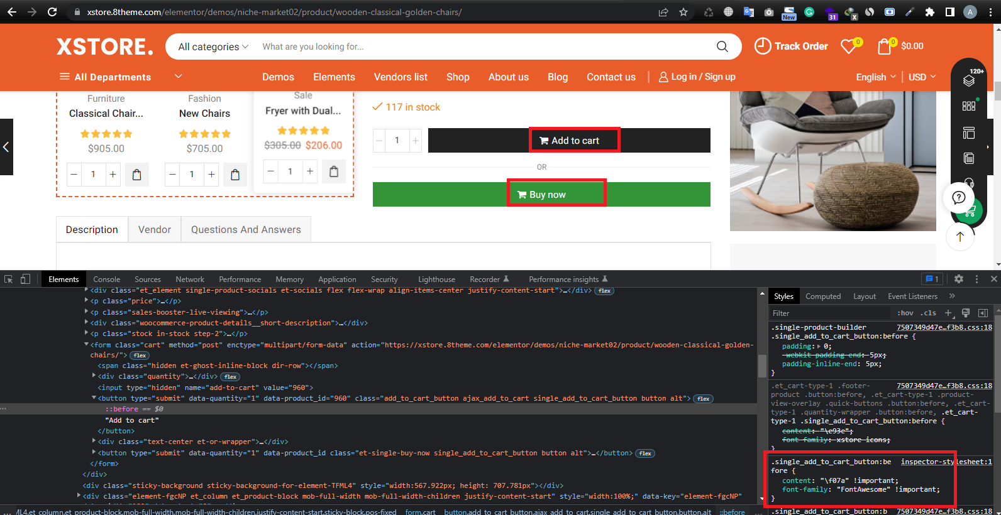
Task: Open the Demos menu item
Action: [278, 77]
